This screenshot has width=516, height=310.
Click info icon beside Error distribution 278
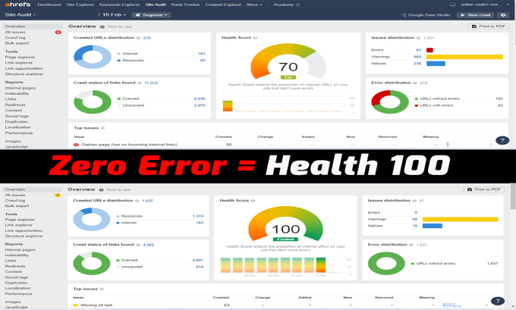[x=415, y=83]
